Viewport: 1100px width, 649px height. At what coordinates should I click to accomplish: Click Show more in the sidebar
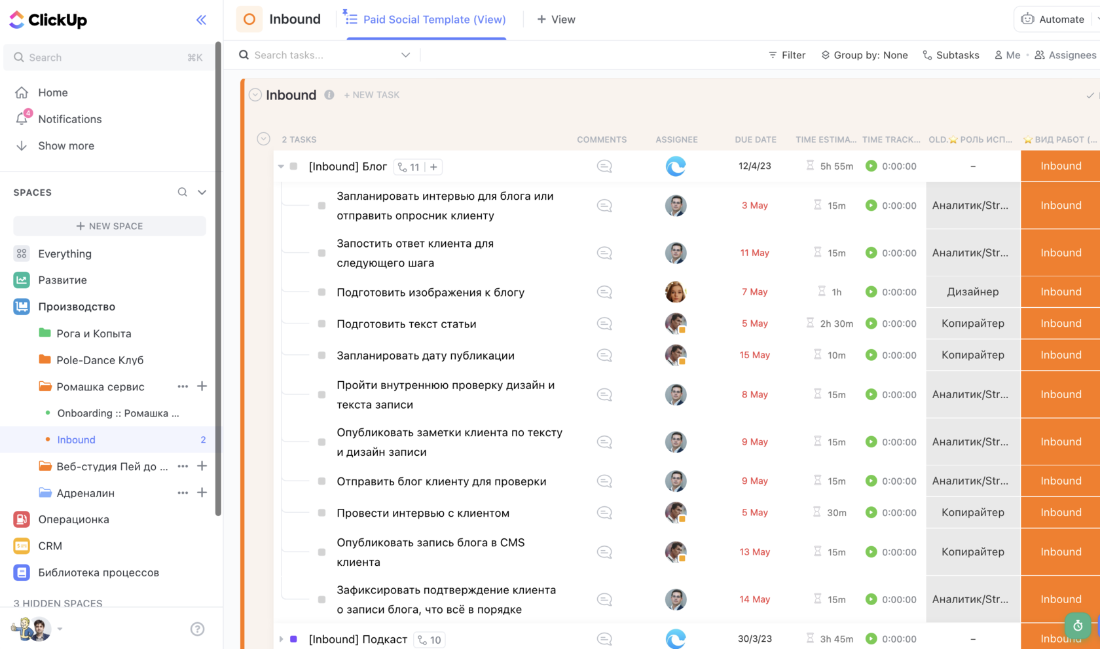65,145
